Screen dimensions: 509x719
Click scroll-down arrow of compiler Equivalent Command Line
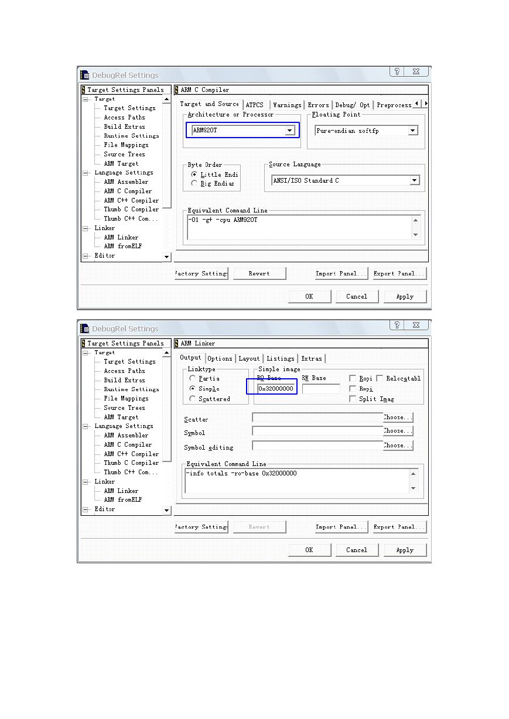click(x=416, y=235)
